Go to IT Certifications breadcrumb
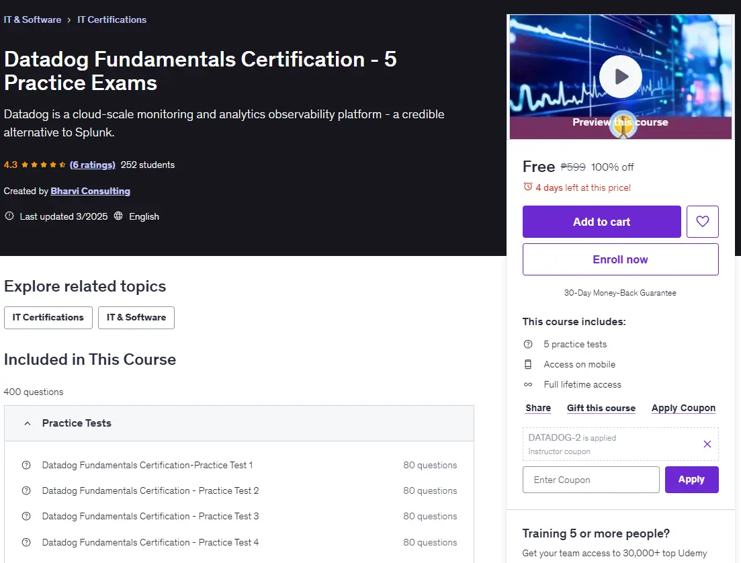Screen dimensions: 741x563 (112, 20)
